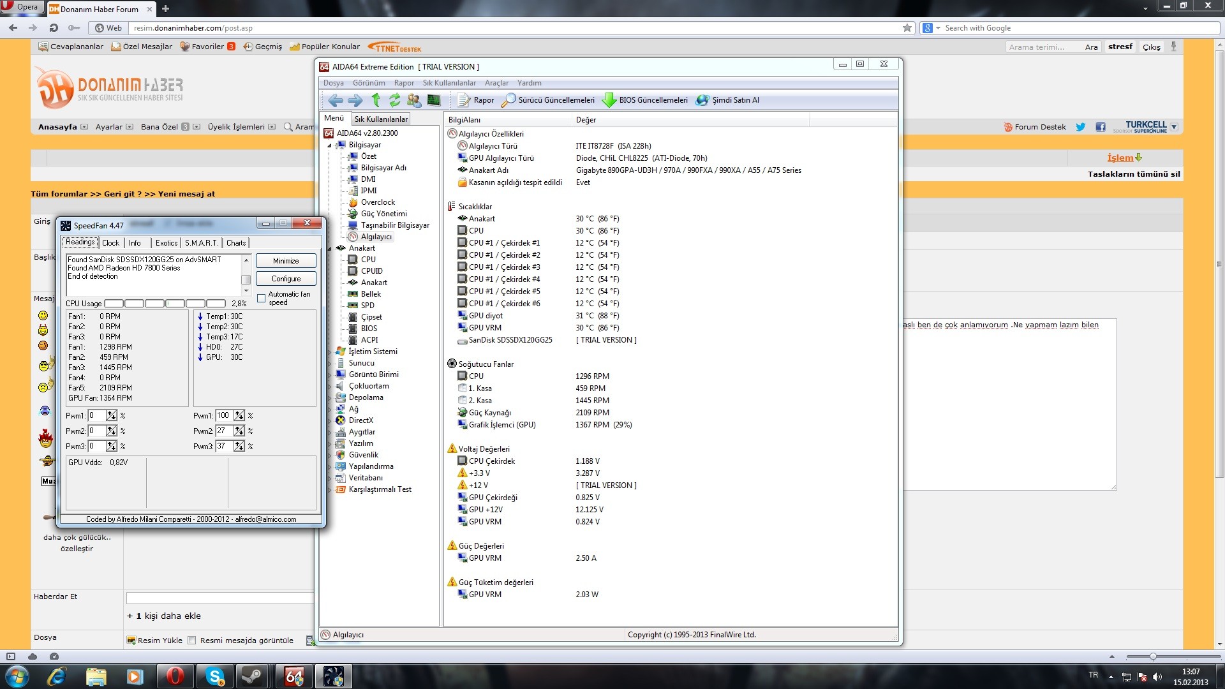1225x689 pixels.
Task: Select Overclock in the AIDA64 tree
Action: pos(378,202)
